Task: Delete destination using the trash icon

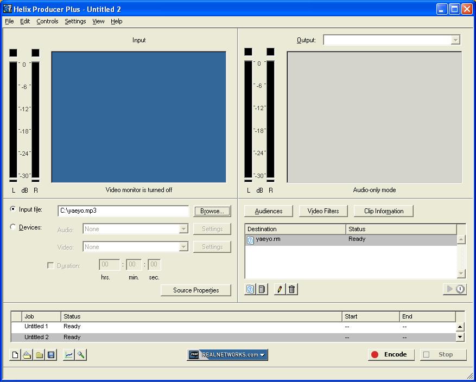Action: pos(291,289)
